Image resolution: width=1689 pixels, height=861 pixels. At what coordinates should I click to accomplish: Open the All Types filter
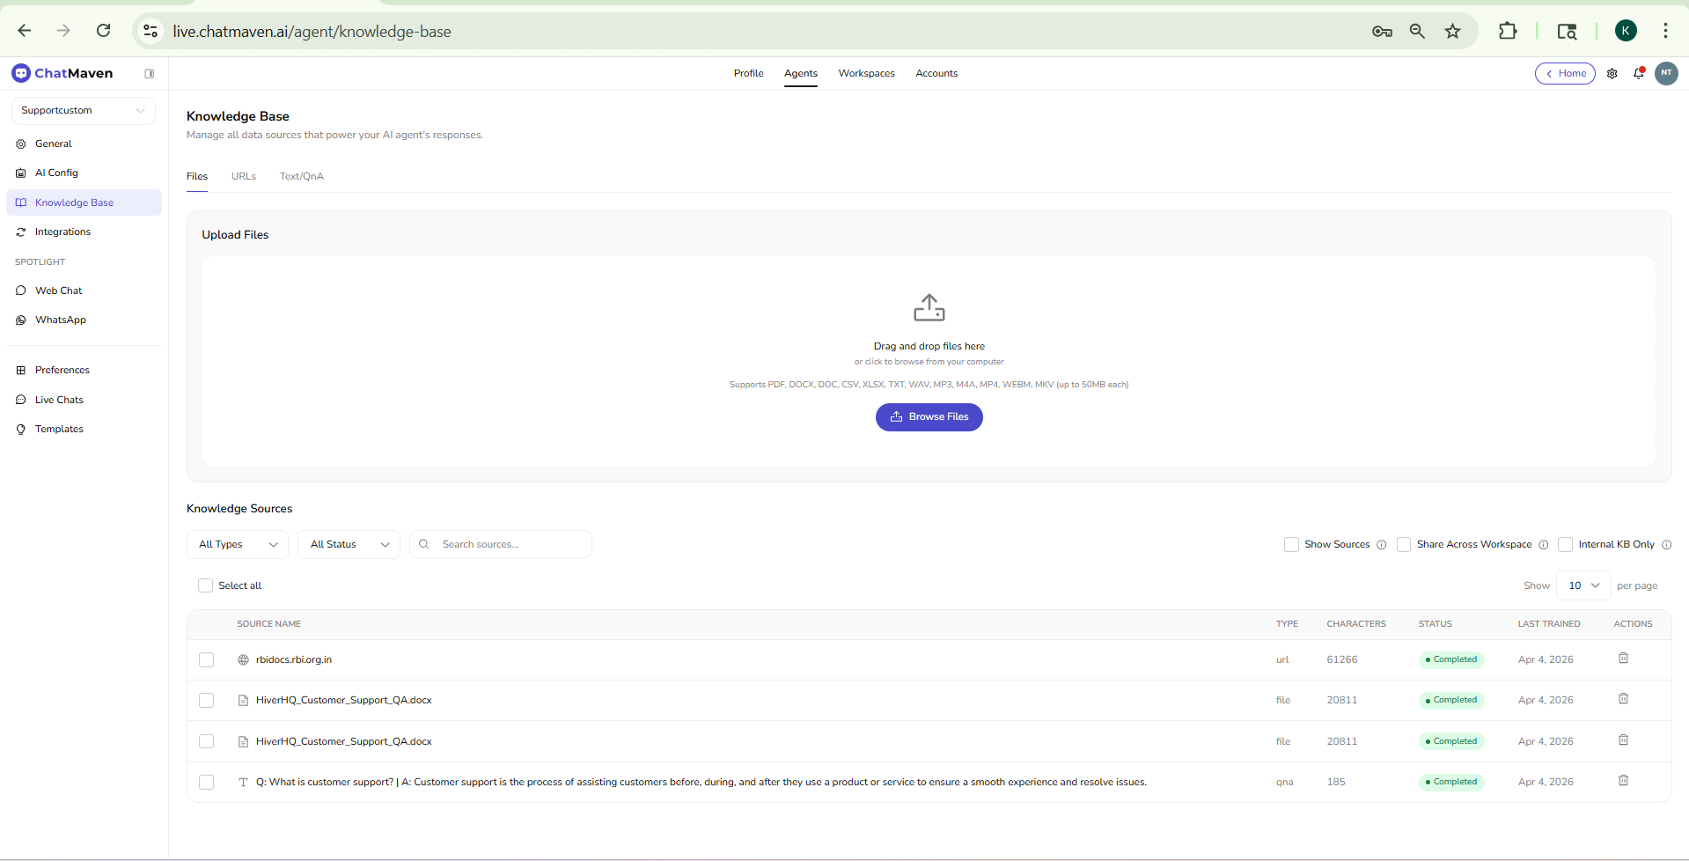click(x=236, y=544)
